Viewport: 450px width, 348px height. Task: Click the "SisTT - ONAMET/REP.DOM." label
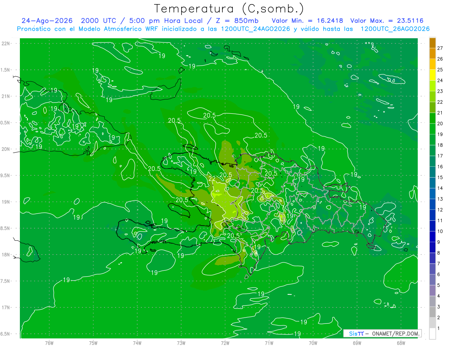(382, 333)
